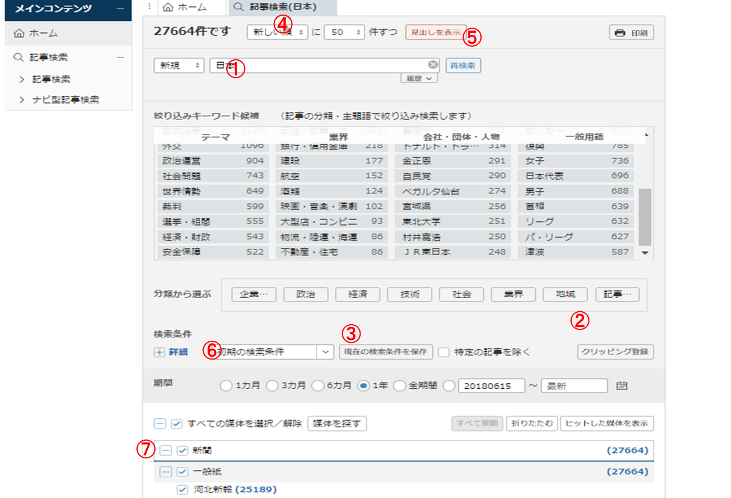
Task: Collapse the 一般紙 subgroup
Action: [x=165, y=472]
